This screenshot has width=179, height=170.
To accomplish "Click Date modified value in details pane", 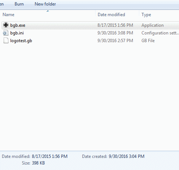I will 50,156.
